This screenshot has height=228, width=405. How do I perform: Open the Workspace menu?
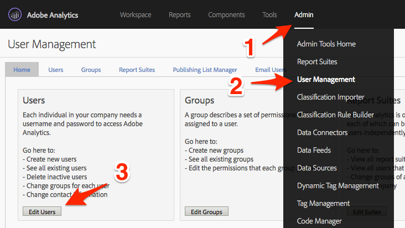click(136, 15)
